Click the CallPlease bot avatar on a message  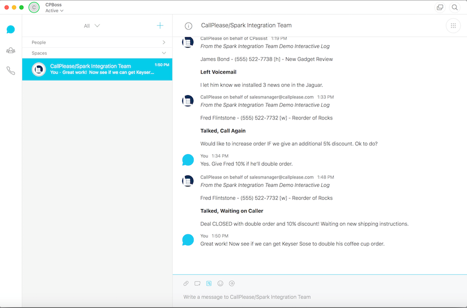pyautogui.click(x=188, y=42)
